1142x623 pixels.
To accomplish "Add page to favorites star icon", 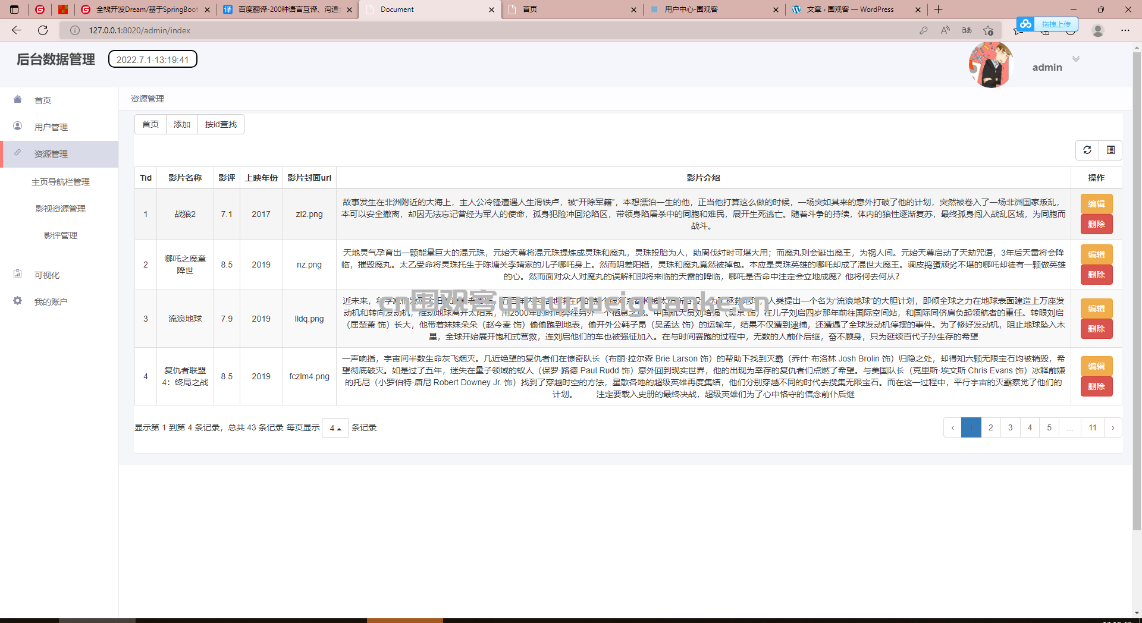I will 988,30.
